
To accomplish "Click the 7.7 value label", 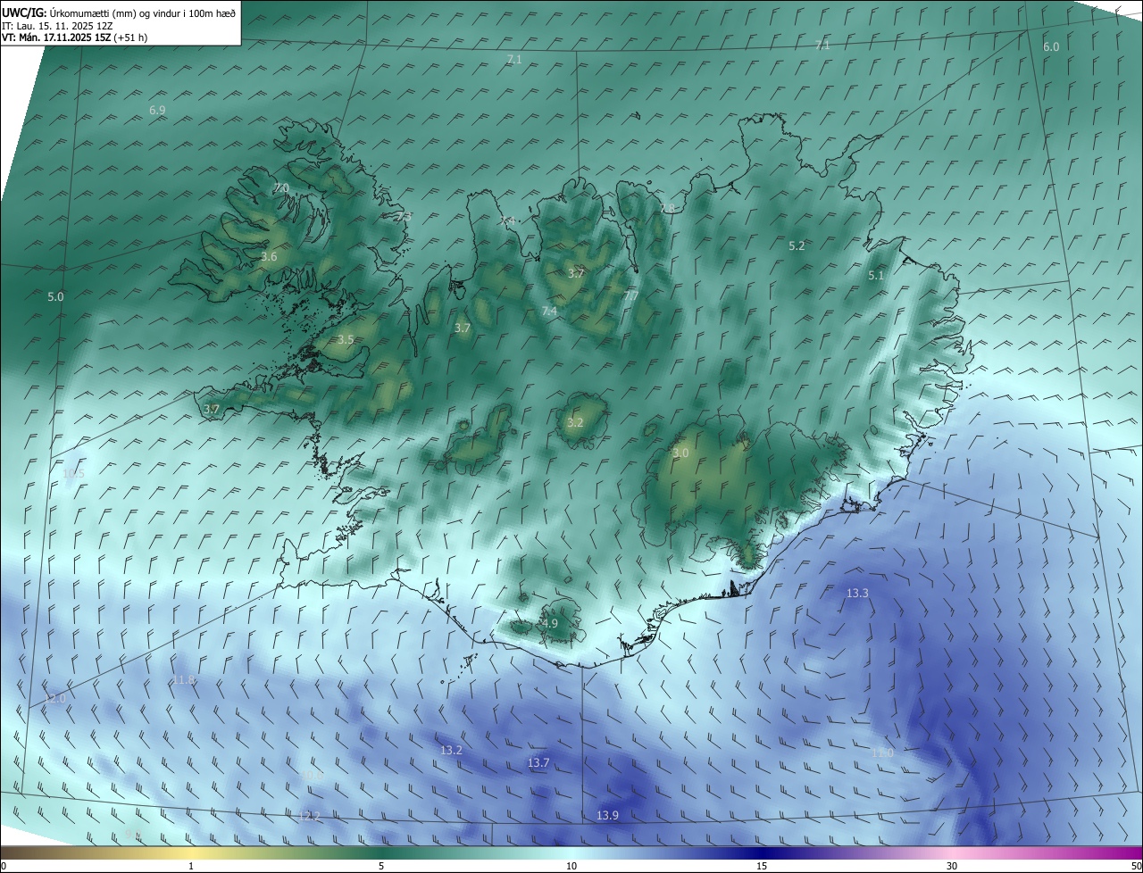I will tap(630, 295).
